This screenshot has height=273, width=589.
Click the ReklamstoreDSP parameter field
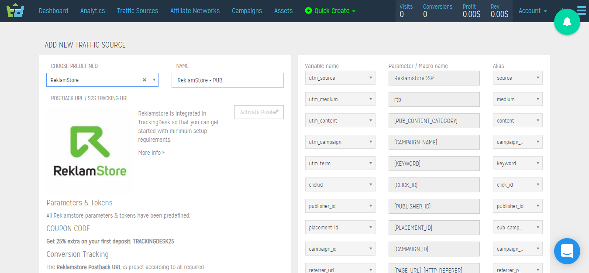click(434, 78)
